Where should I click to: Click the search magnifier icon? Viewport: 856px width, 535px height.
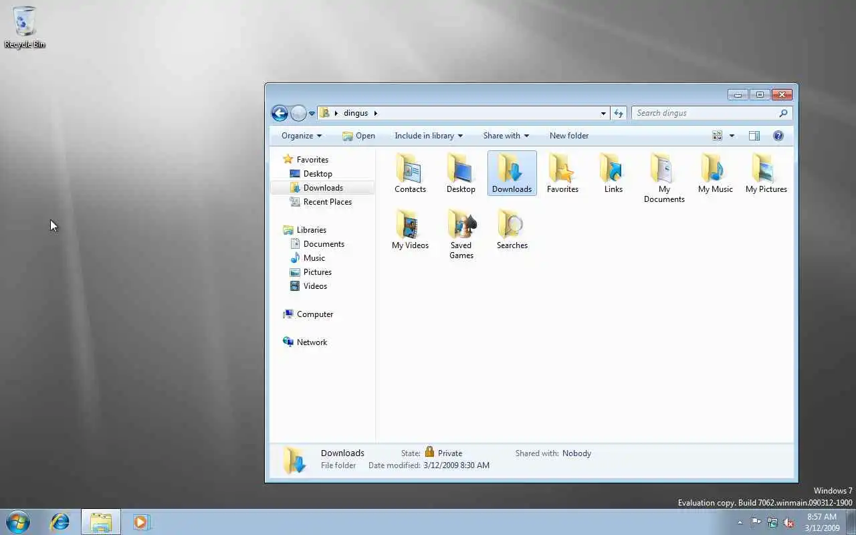[783, 113]
